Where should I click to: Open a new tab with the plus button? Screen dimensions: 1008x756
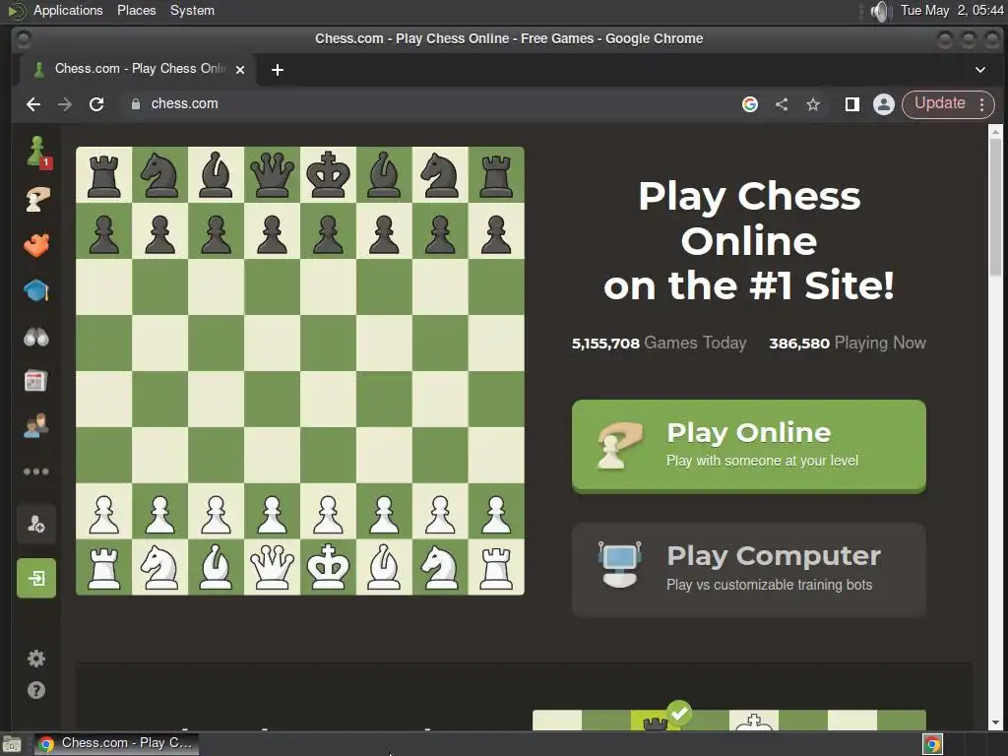(277, 70)
